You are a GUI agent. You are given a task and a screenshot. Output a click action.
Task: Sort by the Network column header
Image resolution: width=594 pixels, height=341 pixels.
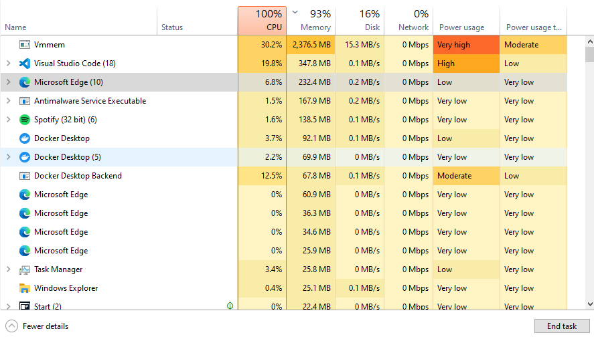[x=409, y=21]
